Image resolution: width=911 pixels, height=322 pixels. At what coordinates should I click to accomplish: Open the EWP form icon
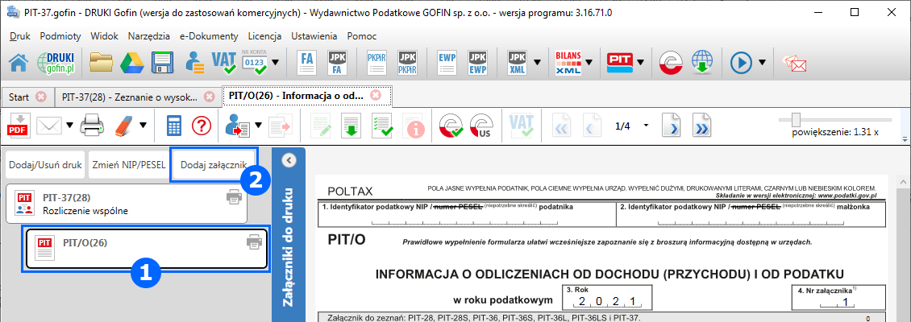click(447, 61)
